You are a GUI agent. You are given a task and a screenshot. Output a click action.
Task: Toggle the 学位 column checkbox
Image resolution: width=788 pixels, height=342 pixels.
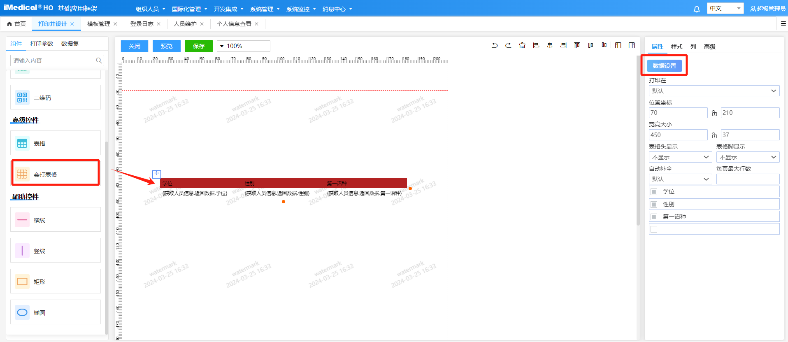tap(654, 192)
